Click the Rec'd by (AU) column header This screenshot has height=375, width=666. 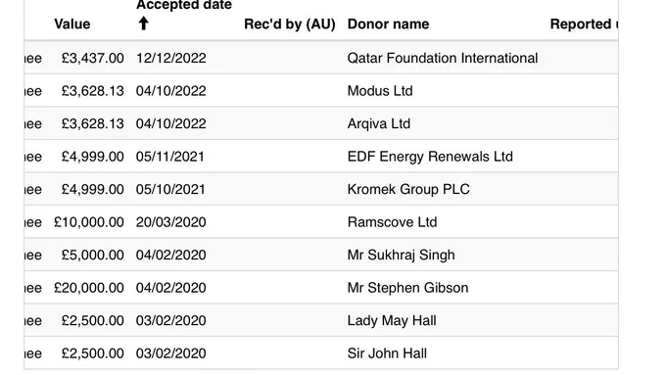(x=290, y=24)
